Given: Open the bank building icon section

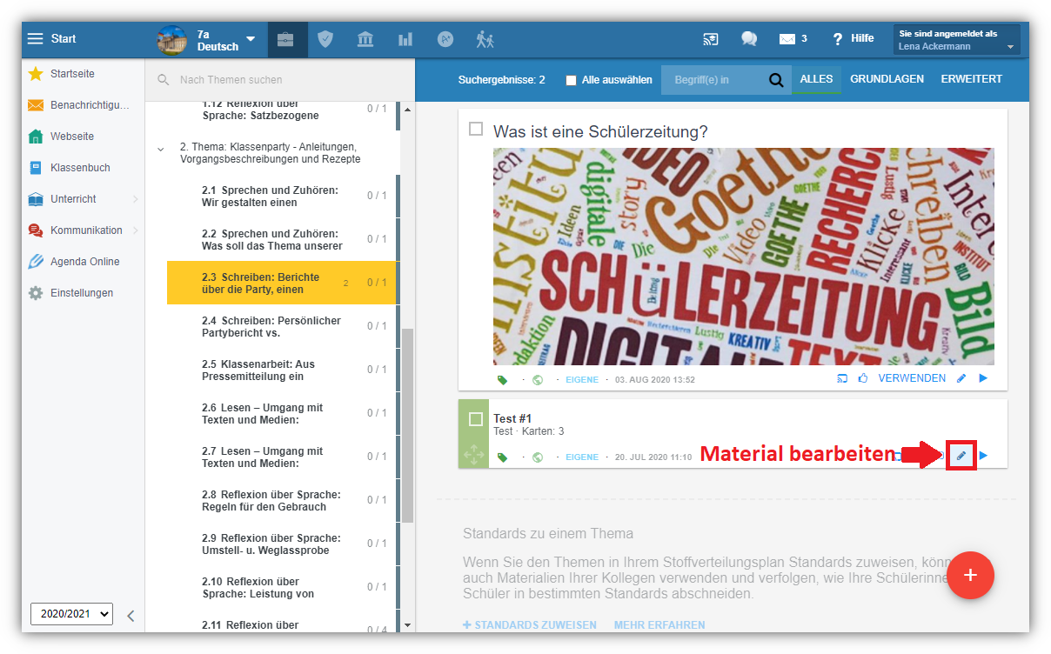Looking at the screenshot, I should pos(365,39).
